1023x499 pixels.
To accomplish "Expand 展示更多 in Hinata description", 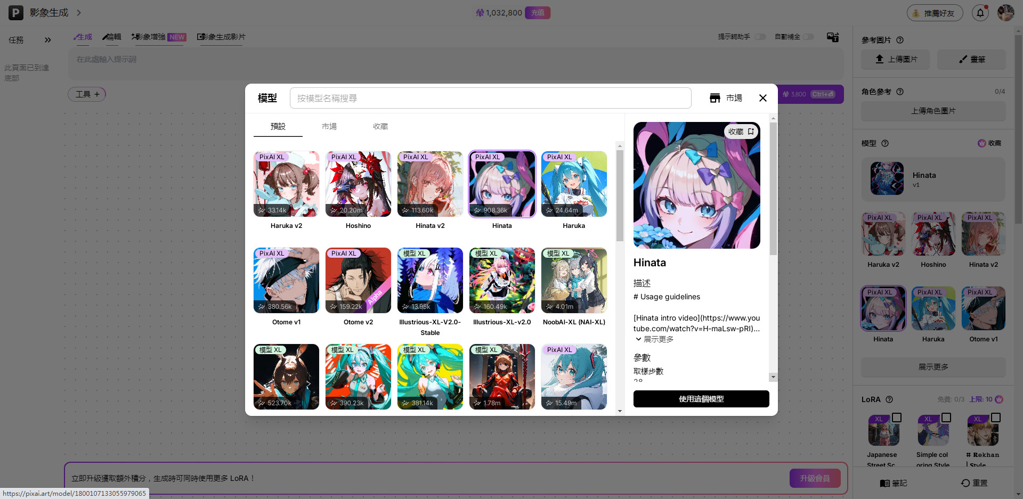I will pyautogui.click(x=654, y=339).
